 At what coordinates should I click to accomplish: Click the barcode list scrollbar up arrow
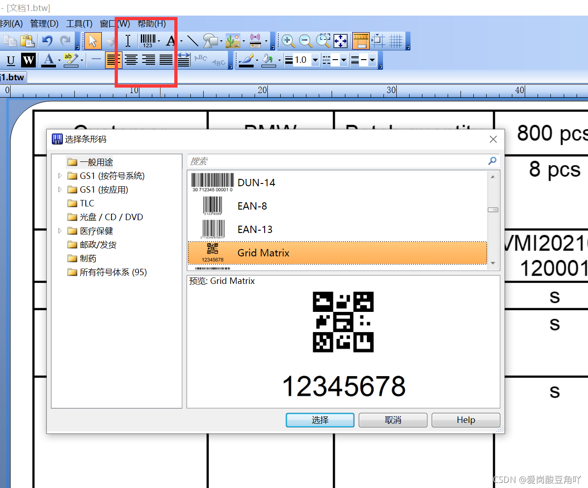(493, 177)
